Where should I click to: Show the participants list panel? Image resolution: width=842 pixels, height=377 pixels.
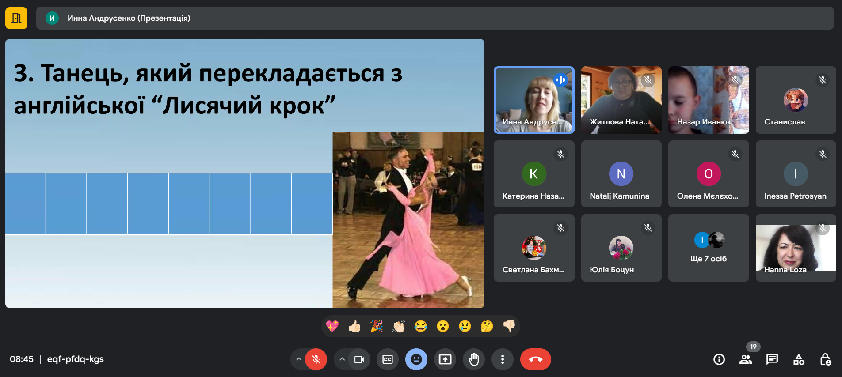coord(746,359)
